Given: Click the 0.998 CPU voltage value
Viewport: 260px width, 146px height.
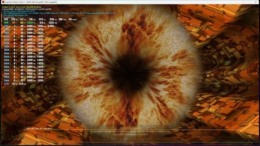Looking at the screenshot, I should 50,26.
